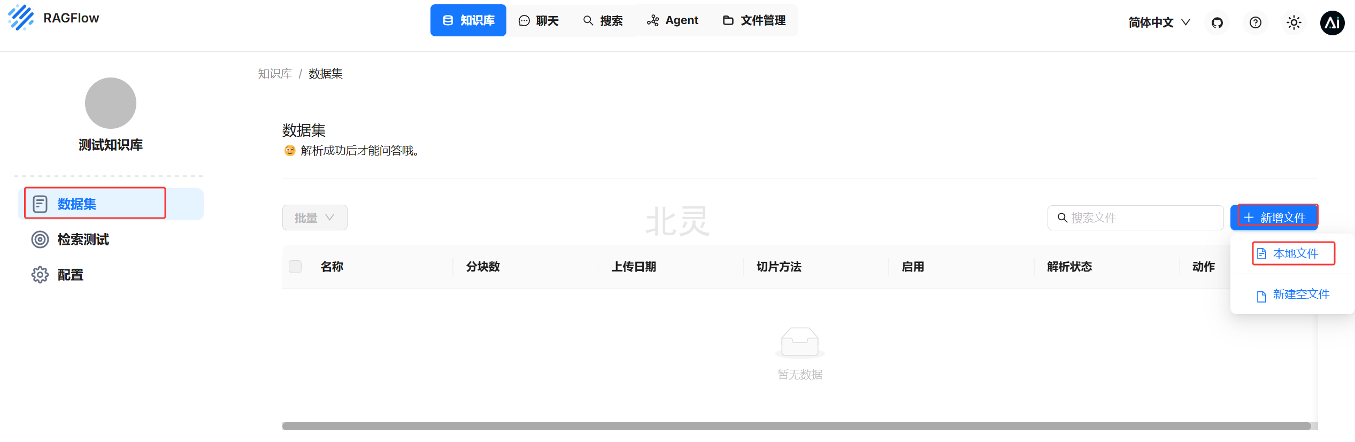
Task: Open 配置 in the sidebar
Action: point(111,275)
